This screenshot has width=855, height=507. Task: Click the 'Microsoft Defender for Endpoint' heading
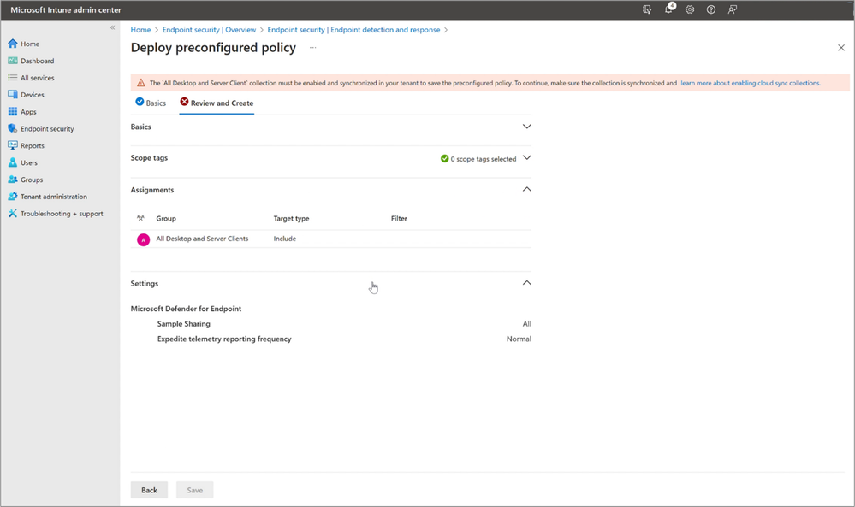tap(186, 309)
